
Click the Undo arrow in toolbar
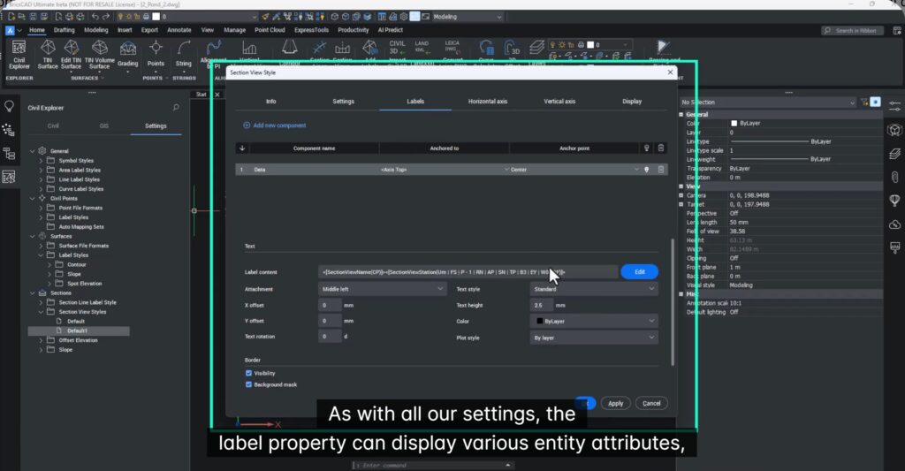[95, 16]
